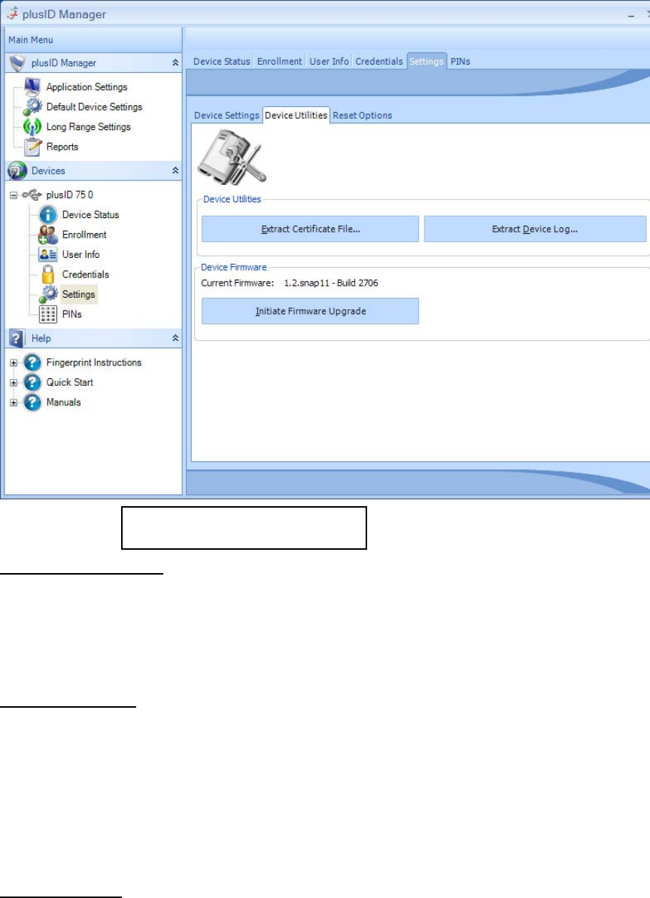Expand the Manuals node
The height and width of the screenshot is (898, 650).
pyautogui.click(x=14, y=402)
